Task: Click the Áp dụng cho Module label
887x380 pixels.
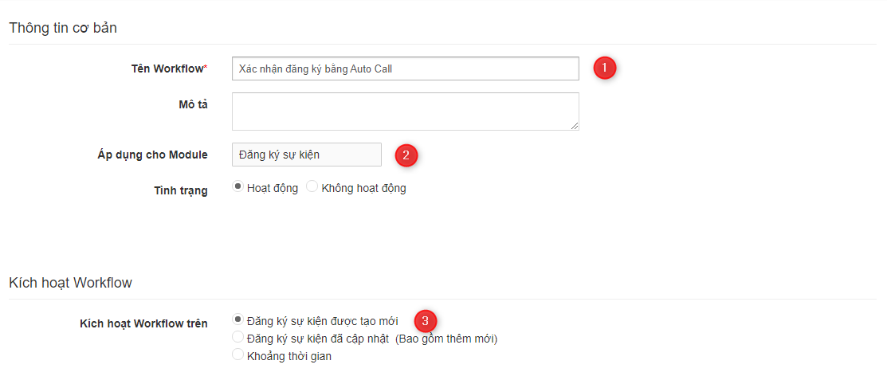Action: [153, 155]
